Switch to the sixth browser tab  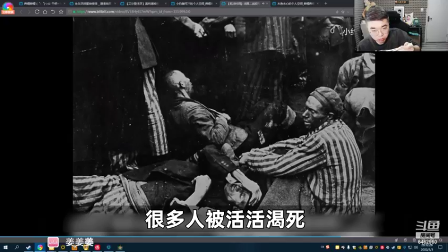pyautogui.click(x=296, y=3)
